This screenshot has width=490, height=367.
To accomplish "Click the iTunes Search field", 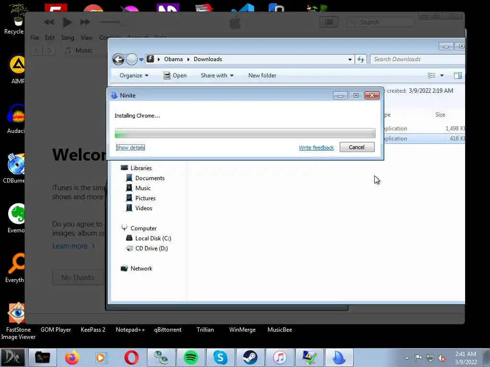I will point(380,22).
